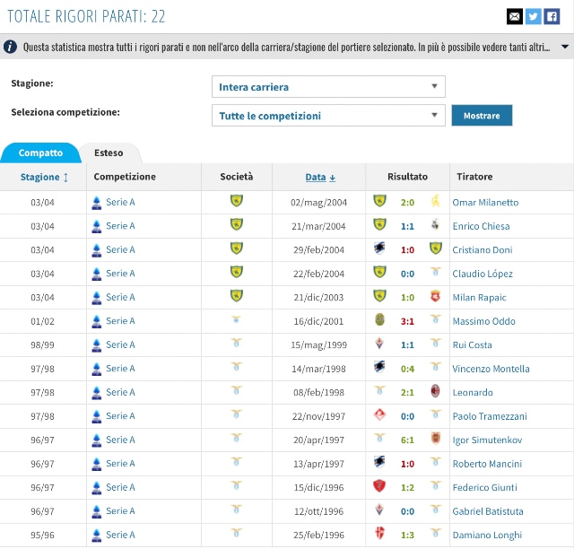Open the 'Tutte le competizioni' dropdown
This screenshot has width=574, height=549.
328,116
